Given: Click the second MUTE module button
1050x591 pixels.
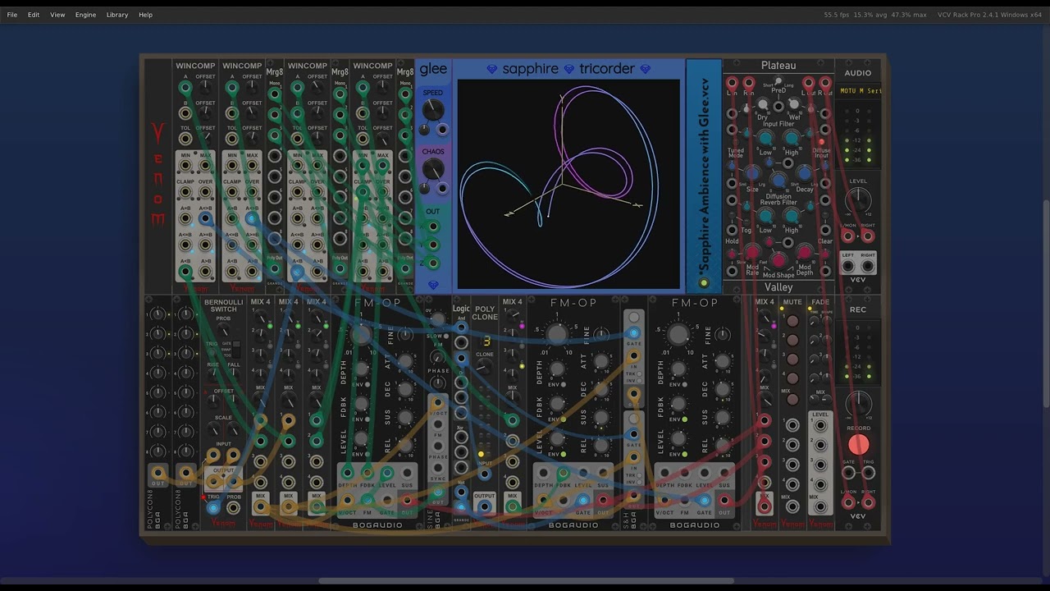Looking at the screenshot, I should click(792, 340).
